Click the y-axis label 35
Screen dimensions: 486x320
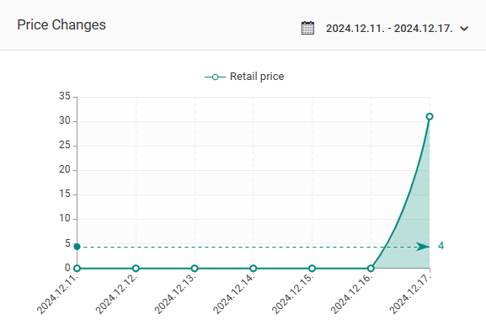[65, 96]
